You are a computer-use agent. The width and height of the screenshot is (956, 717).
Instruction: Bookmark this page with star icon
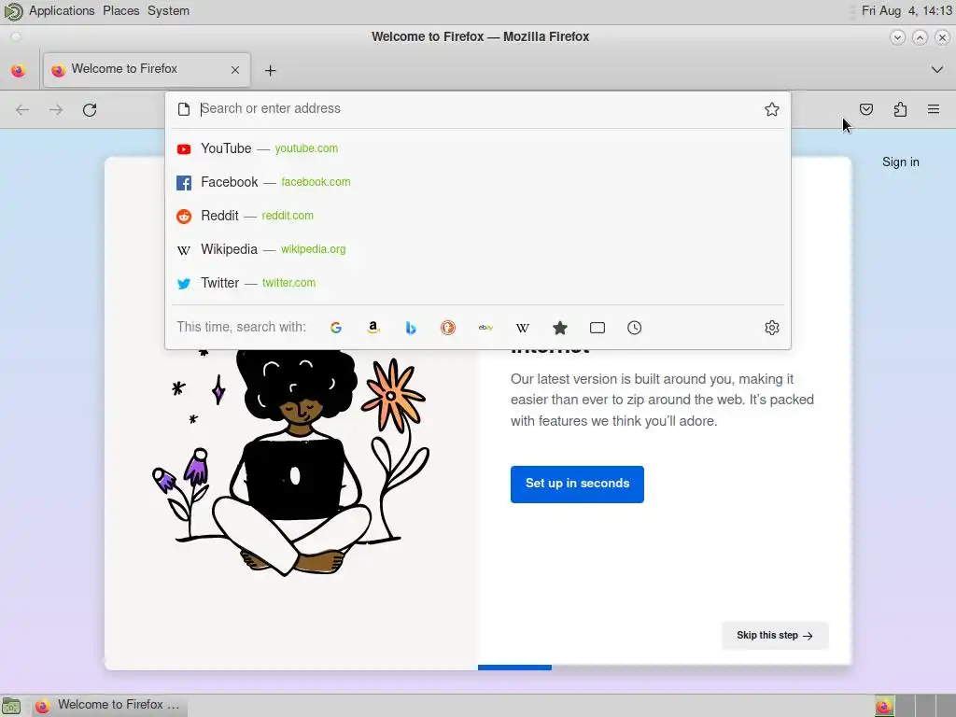[x=772, y=109]
